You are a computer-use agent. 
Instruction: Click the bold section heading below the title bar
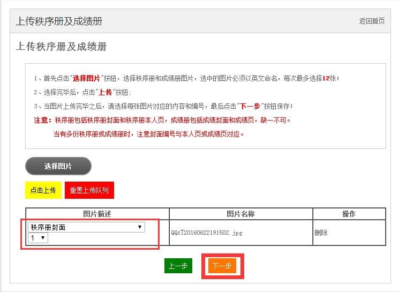pyautogui.click(x=62, y=47)
